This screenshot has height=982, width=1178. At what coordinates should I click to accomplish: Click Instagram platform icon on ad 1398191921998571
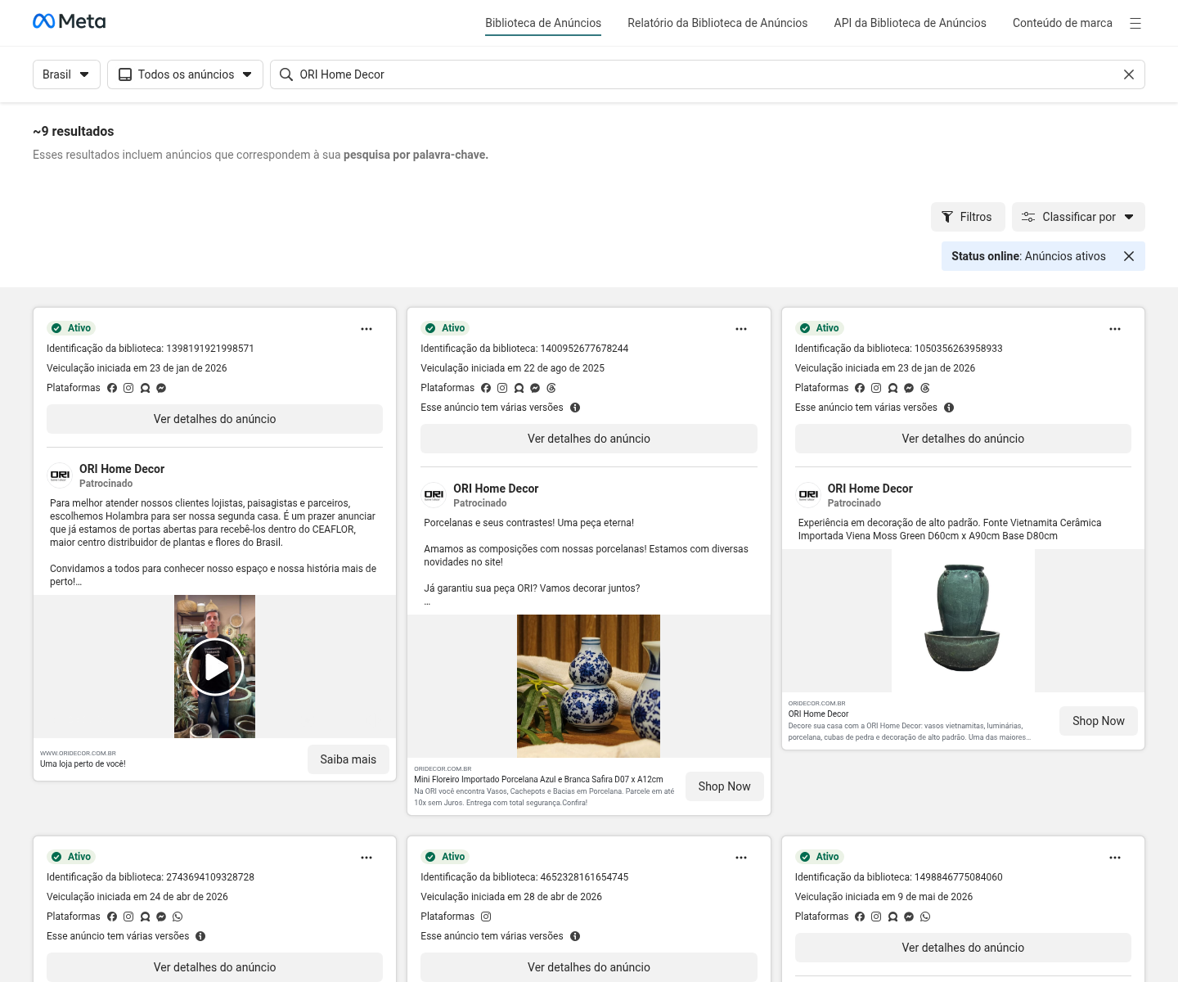(128, 388)
